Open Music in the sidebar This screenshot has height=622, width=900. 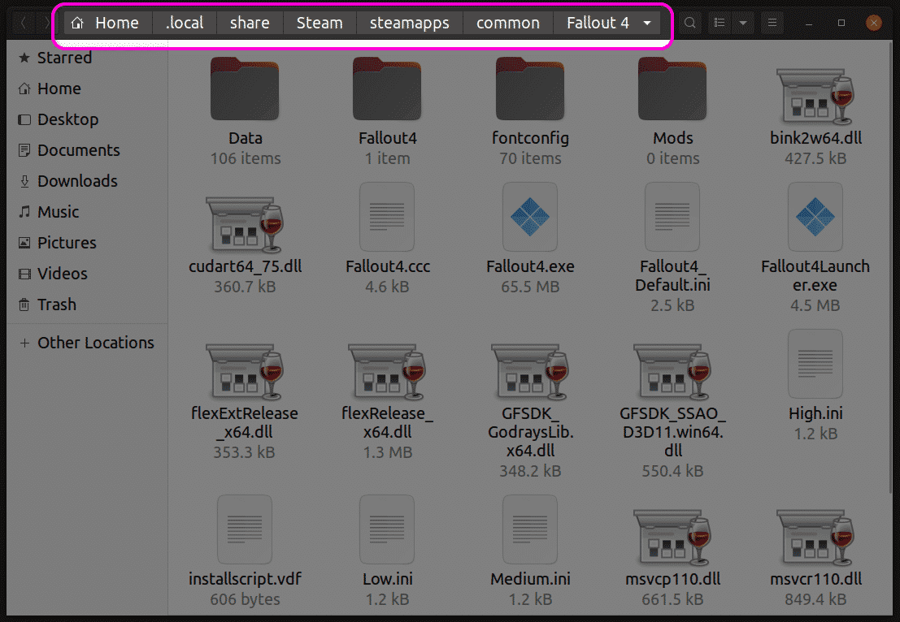pyautogui.click(x=87, y=212)
